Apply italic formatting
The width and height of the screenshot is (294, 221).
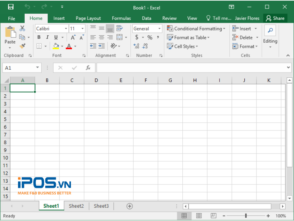(47, 37)
